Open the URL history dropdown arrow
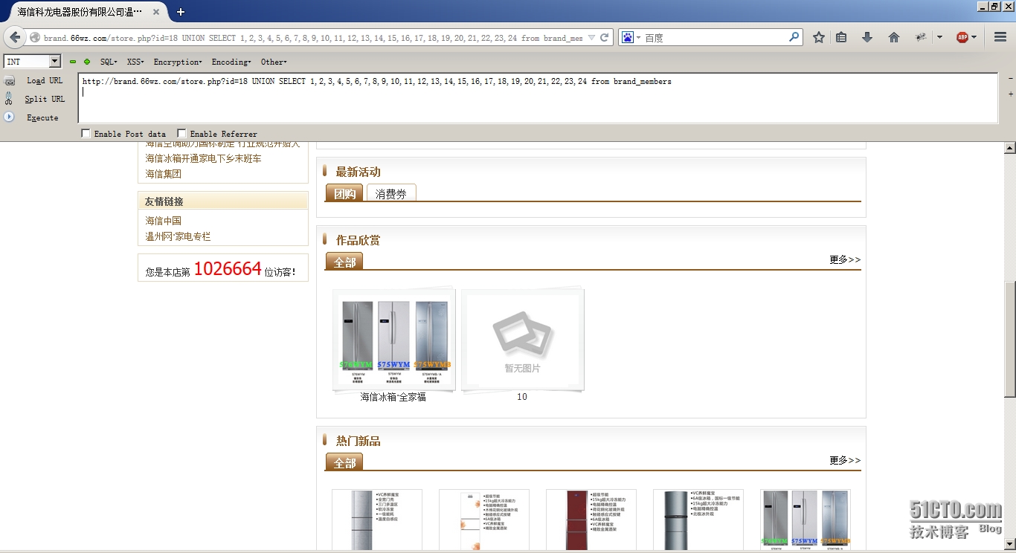 591,38
